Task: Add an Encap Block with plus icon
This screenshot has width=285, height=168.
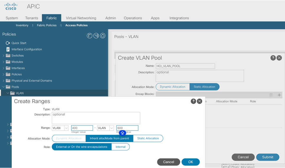Action: [279, 95]
